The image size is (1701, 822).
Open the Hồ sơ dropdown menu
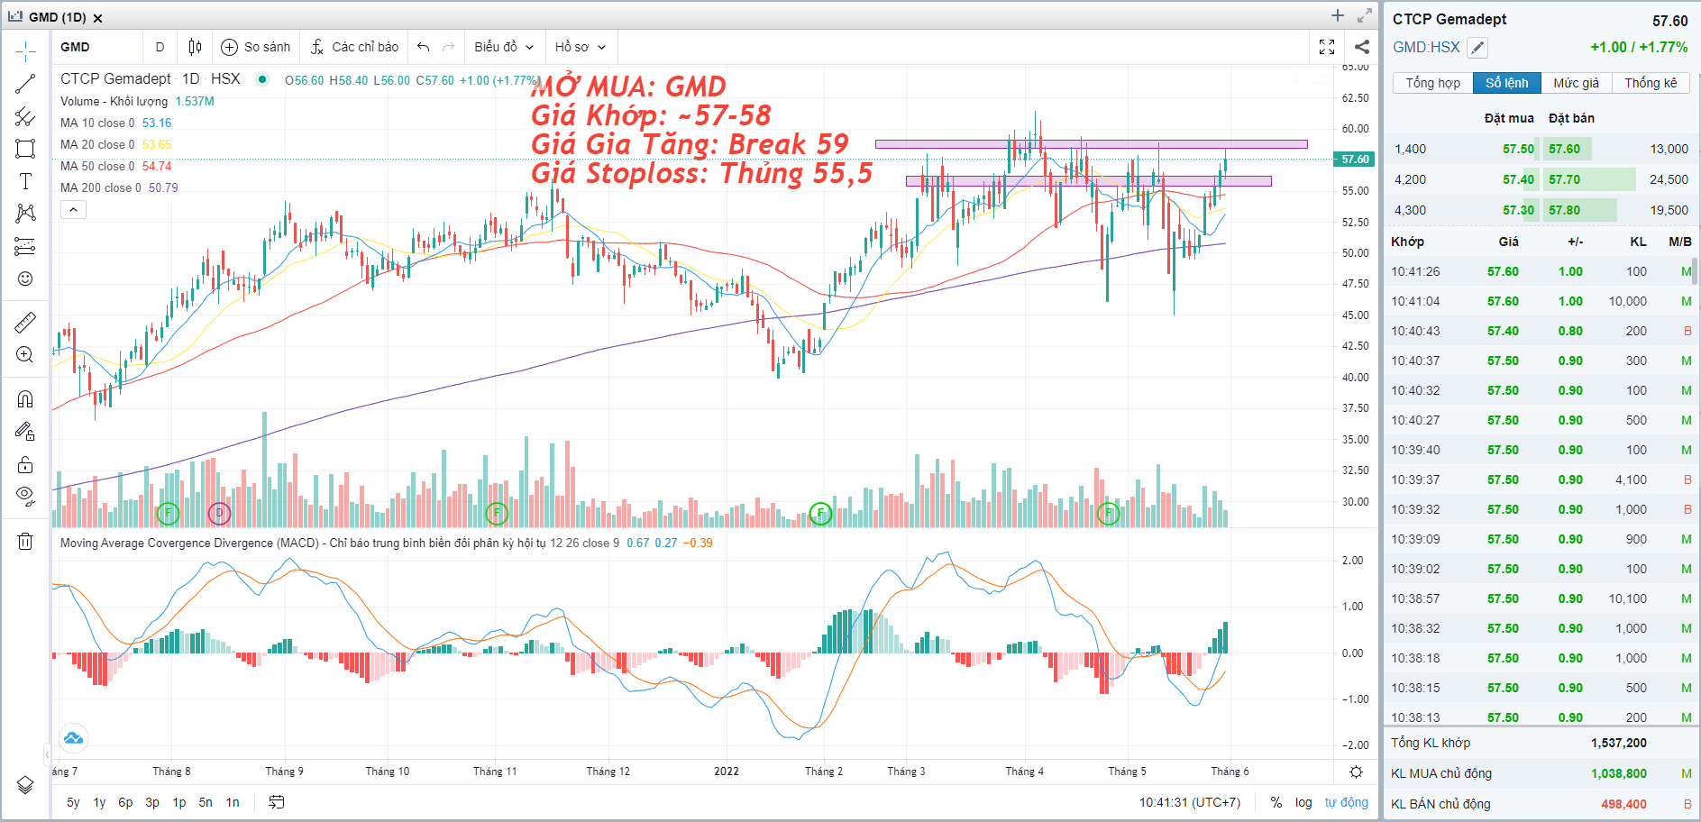580,47
